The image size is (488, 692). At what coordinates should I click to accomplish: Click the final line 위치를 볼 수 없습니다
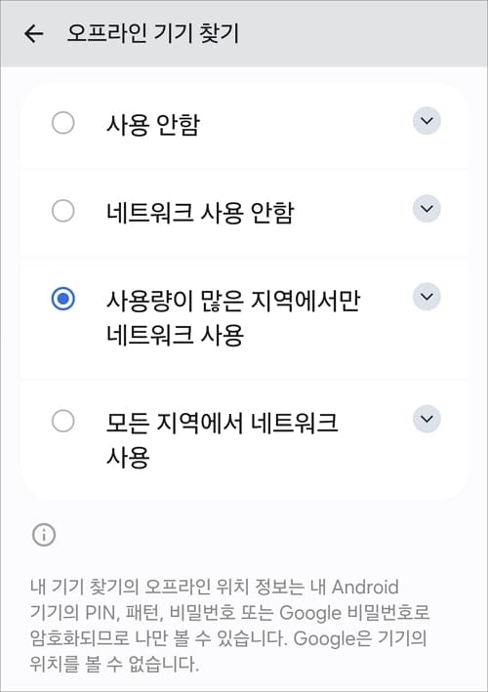click(x=114, y=664)
